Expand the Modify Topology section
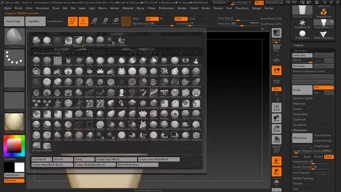 tap(303, 178)
